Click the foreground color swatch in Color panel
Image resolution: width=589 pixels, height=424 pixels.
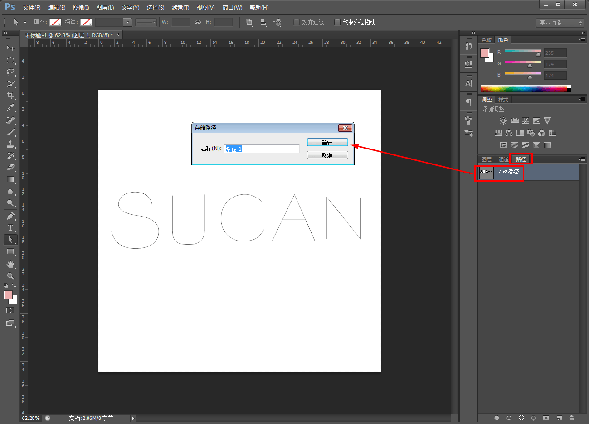485,53
